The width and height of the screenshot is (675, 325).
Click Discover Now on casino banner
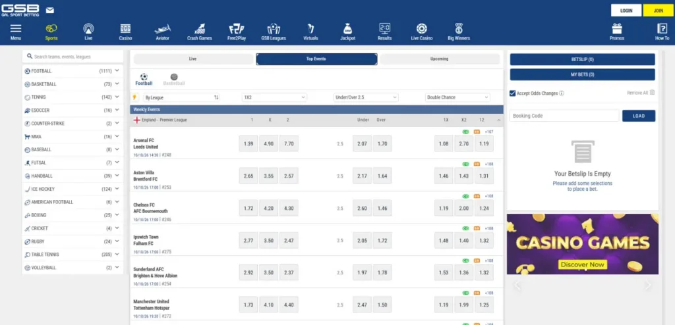(583, 265)
